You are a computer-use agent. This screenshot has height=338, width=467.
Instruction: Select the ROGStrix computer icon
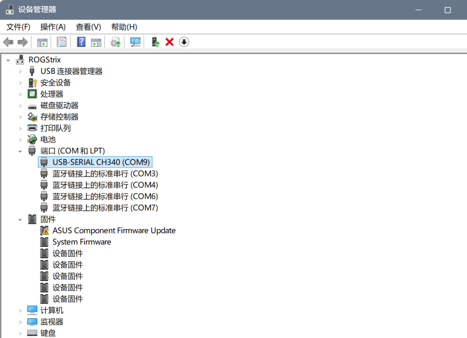pyautogui.click(x=20, y=60)
